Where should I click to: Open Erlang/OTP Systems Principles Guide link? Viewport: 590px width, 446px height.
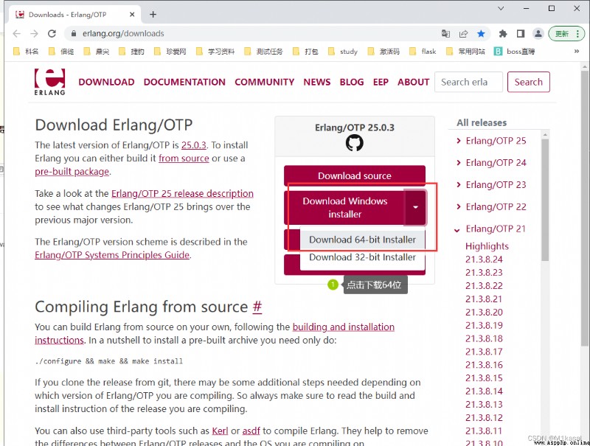point(112,255)
